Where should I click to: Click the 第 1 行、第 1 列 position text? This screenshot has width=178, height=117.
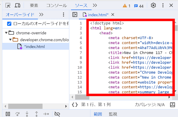coord(96,105)
